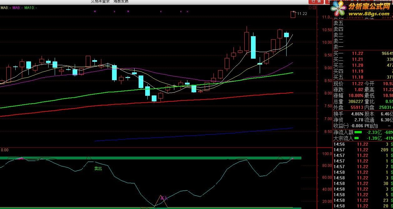Viewport: 393px width, 209px height.
Task: Click the 11.22 label beside latest candle
Action: pyautogui.click(x=302, y=14)
